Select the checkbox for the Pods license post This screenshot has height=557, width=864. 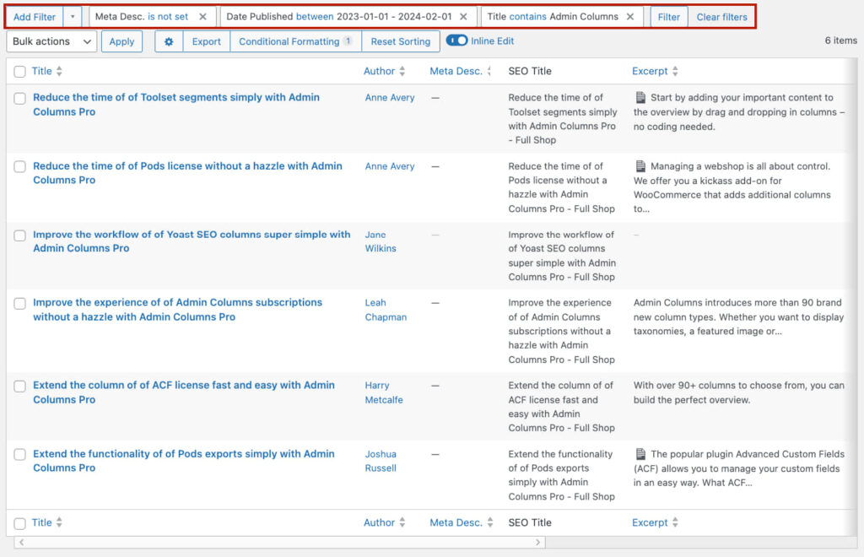click(19, 166)
